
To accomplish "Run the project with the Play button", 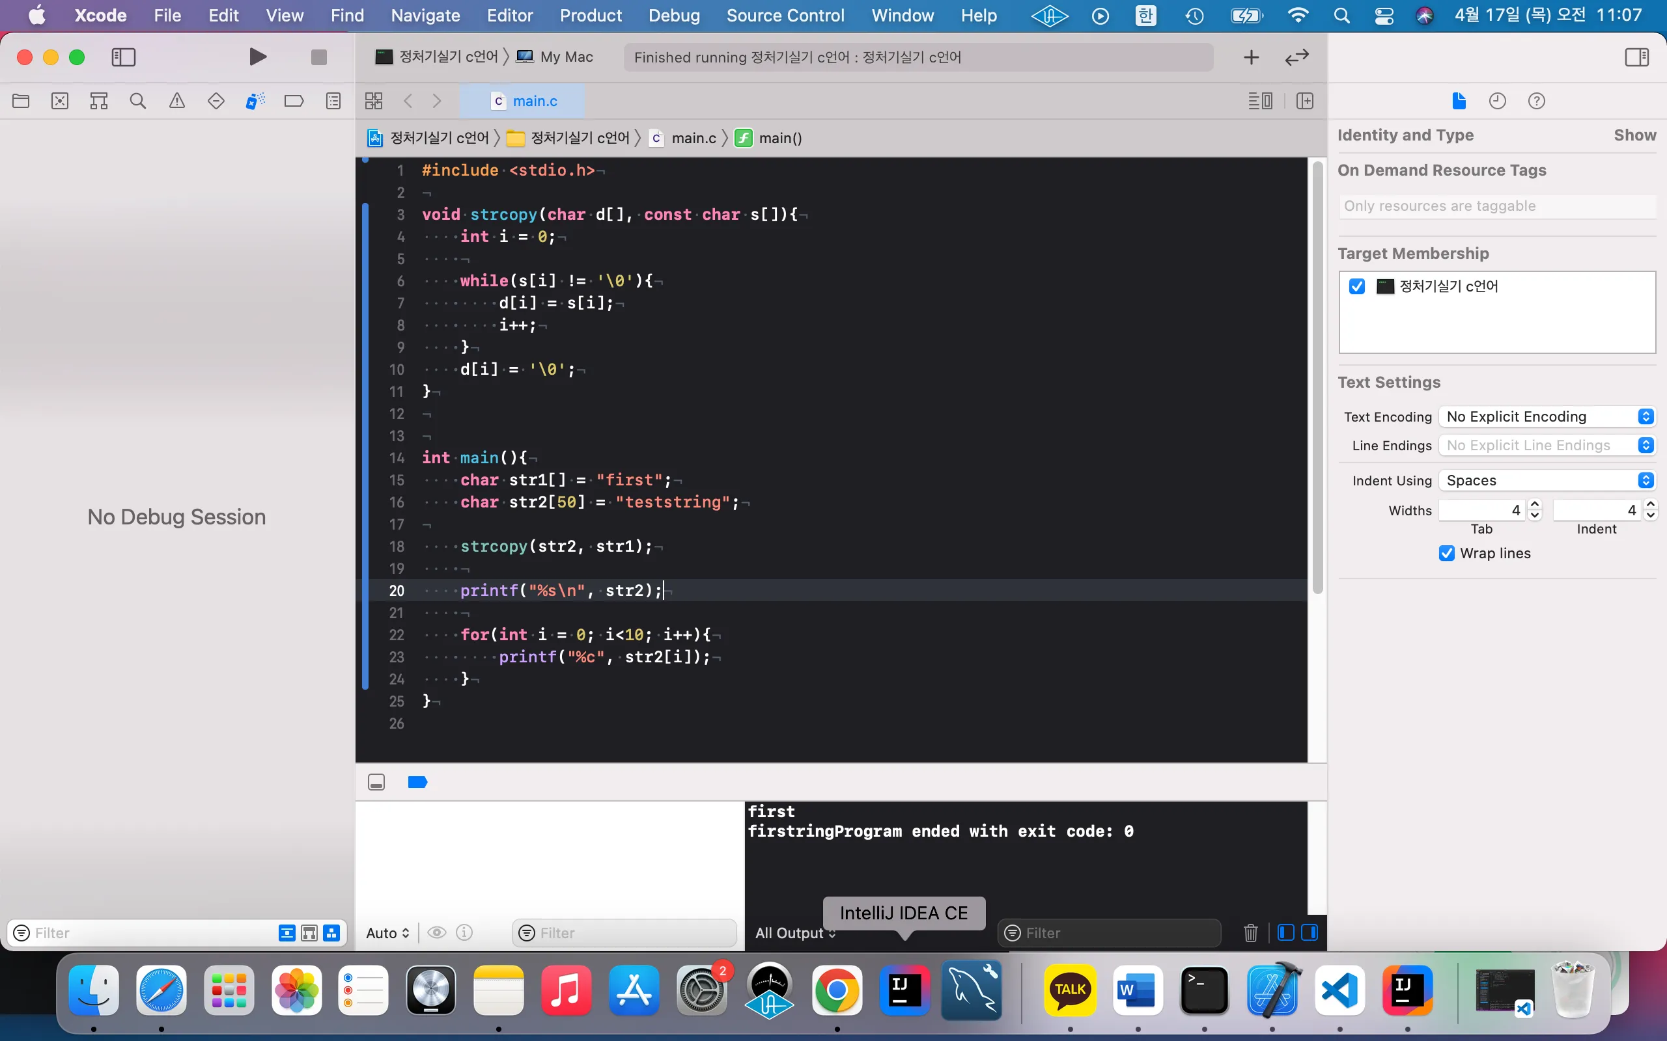I will [x=258, y=57].
